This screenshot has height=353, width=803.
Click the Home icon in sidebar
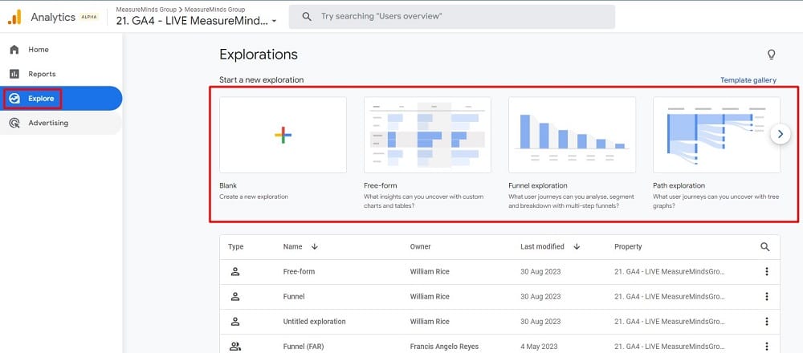tap(14, 50)
